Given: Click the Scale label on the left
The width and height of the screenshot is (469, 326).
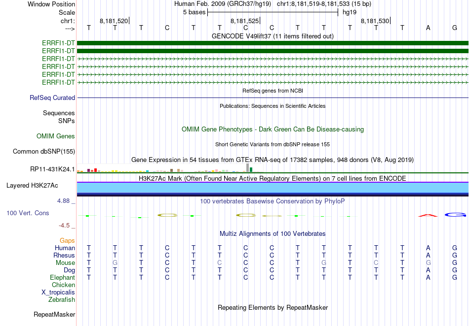Looking at the screenshot, I should coord(67,12).
